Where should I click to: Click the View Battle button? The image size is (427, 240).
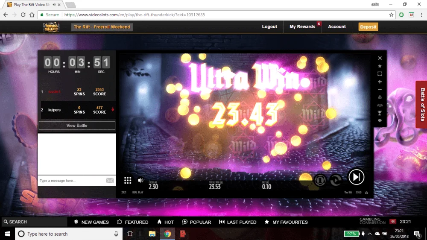77,125
